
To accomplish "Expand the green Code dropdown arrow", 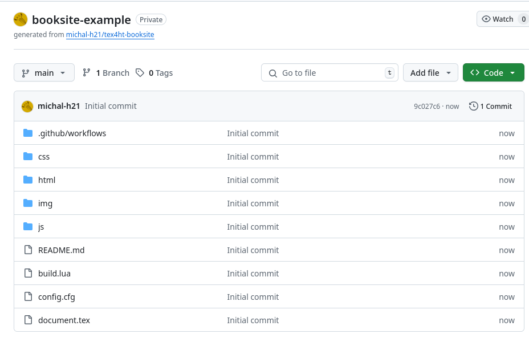I will coord(512,73).
